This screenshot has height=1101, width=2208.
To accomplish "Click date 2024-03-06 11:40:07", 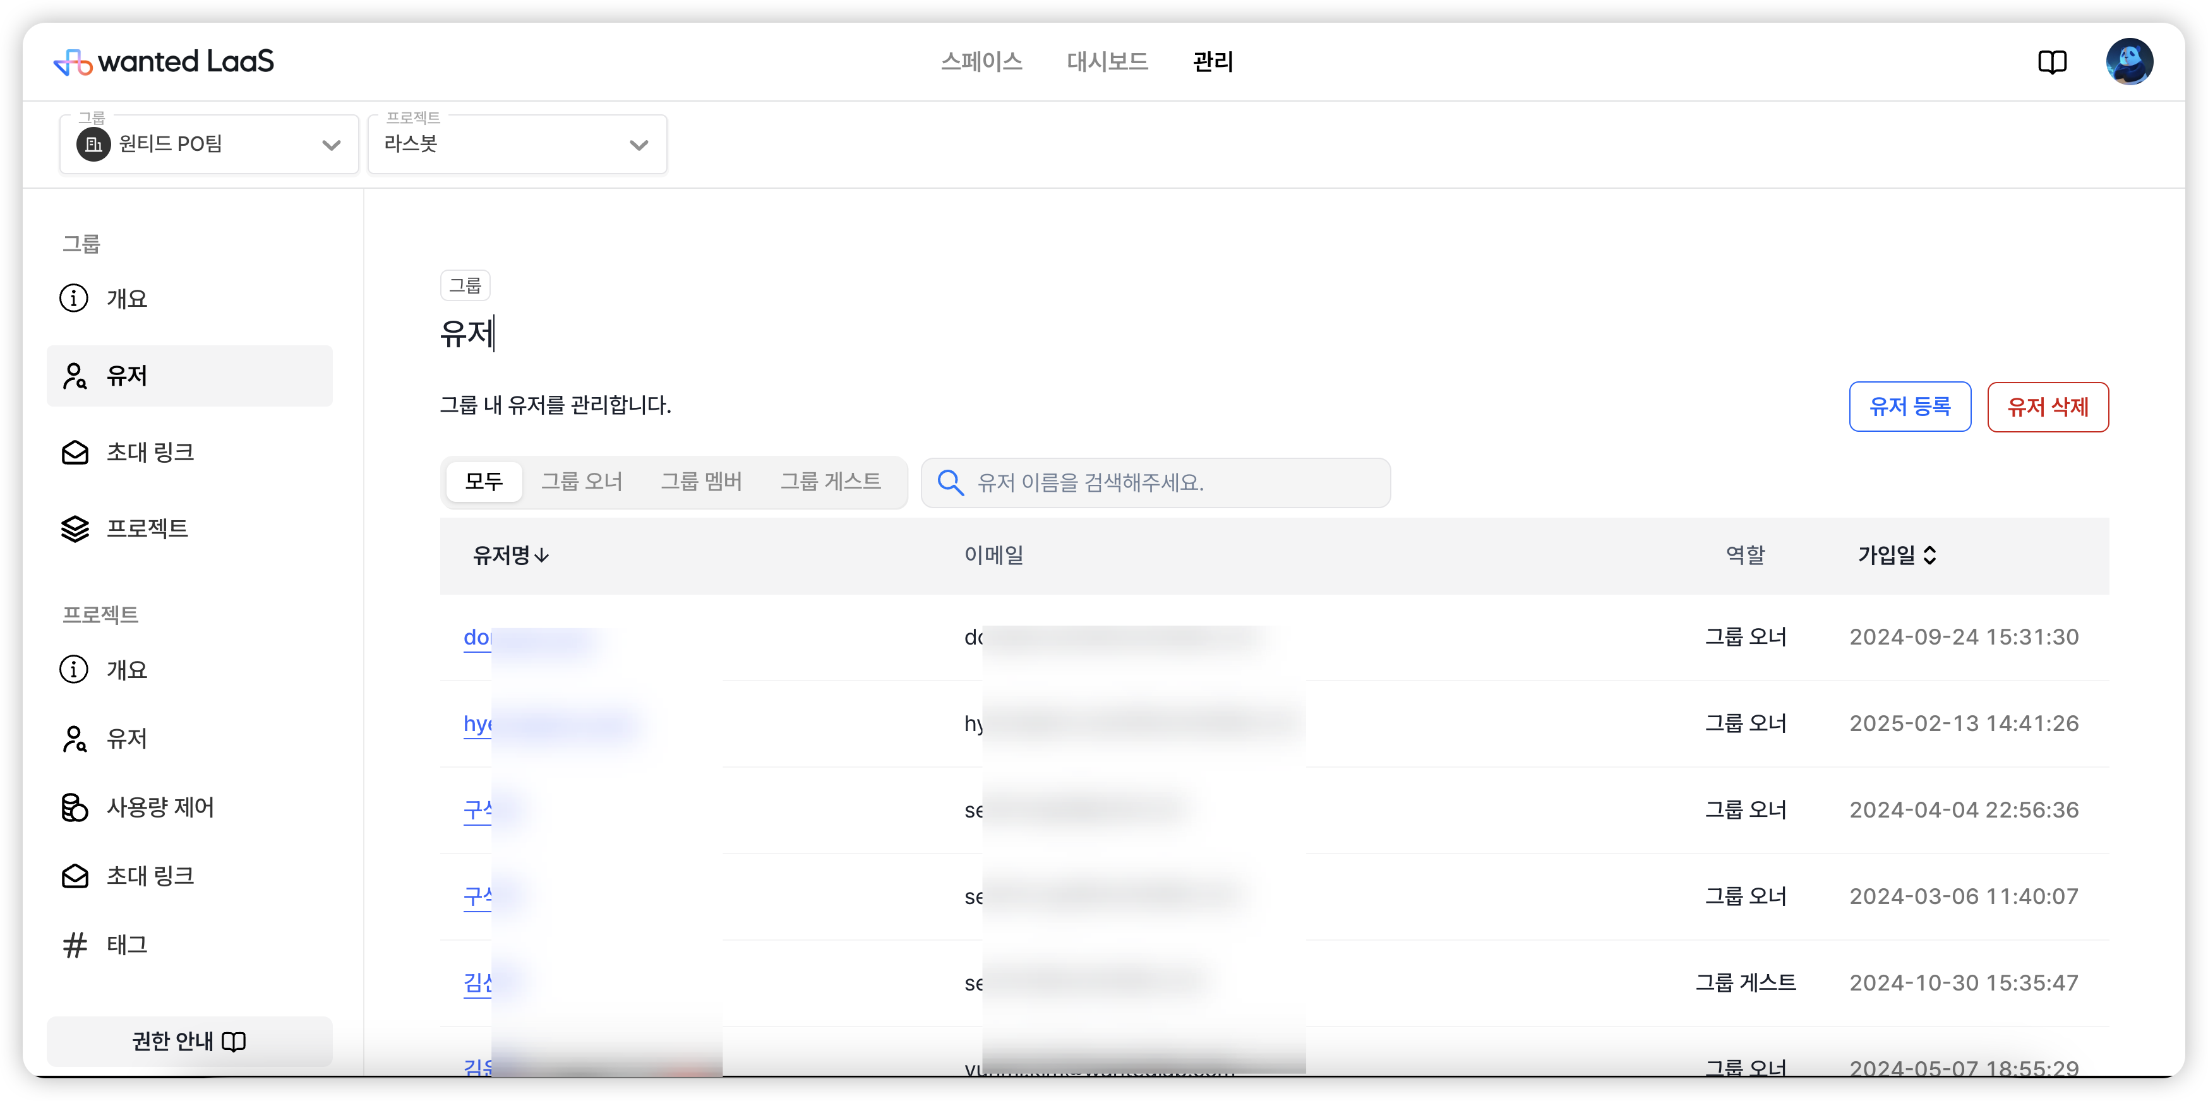I will pos(1964,896).
